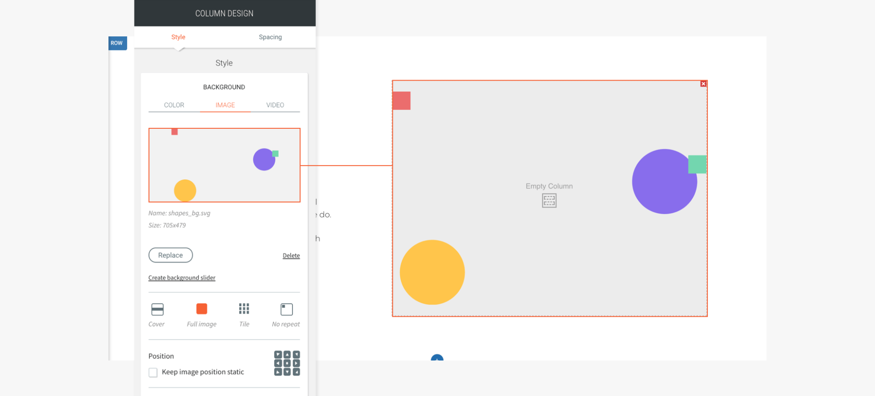Viewport: 875px width, 396px height.
Task: Pick the No repeat background icon
Action: [287, 310]
